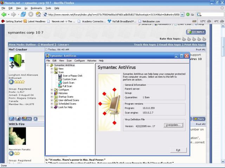
Task: Click the Custom Scan icon
Action: [x=60, y=79]
